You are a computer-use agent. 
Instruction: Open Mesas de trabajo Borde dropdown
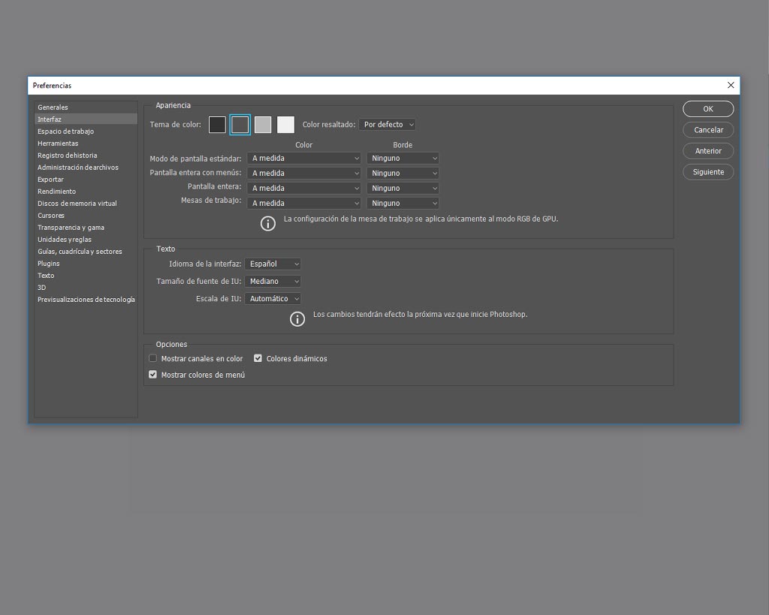tap(403, 203)
